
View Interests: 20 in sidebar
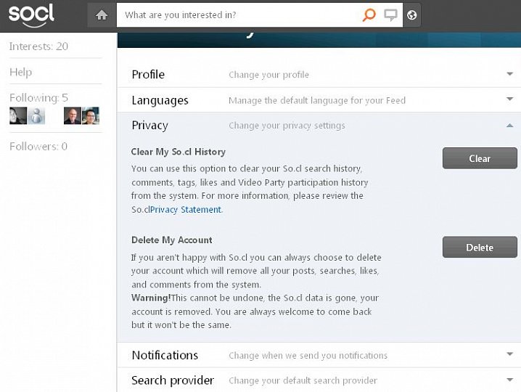(x=38, y=46)
